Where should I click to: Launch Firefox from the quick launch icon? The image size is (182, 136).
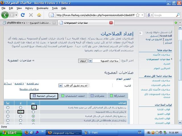click(x=26, y=133)
